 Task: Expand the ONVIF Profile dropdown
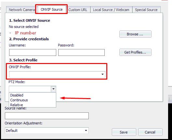57,74
